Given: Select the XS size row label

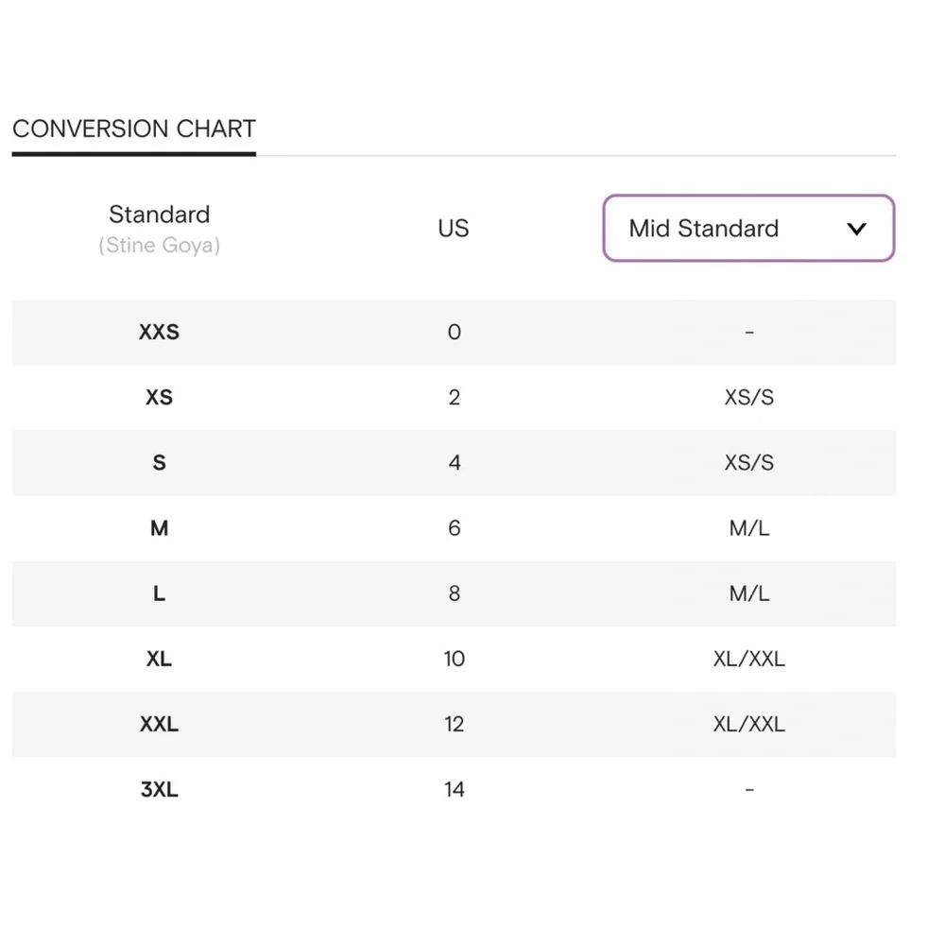Looking at the screenshot, I should click(159, 397).
